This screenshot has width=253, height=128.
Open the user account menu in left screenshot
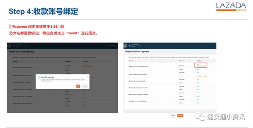[x=112, y=45]
